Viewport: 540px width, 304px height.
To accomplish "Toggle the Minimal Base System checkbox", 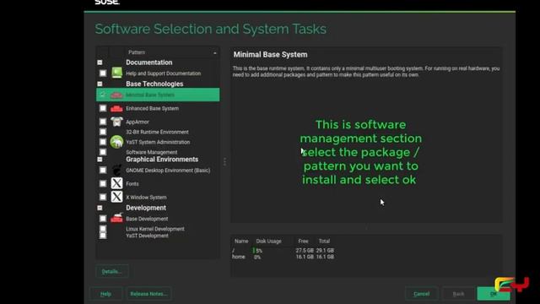I will pyautogui.click(x=103, y=95).
